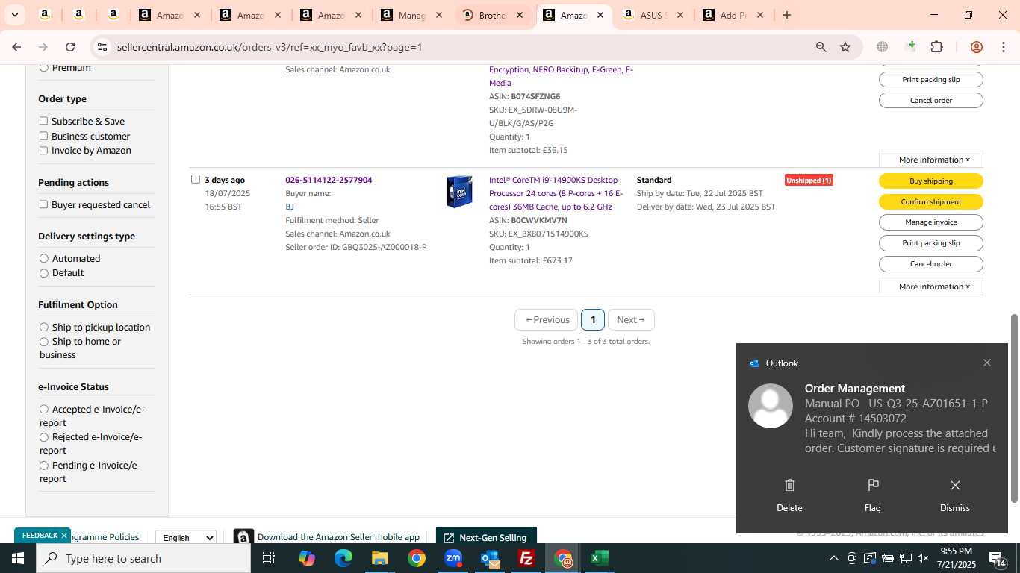
Task: Select Pending e-Invoice/e-report filter
Action: click(x=44, y=465)
